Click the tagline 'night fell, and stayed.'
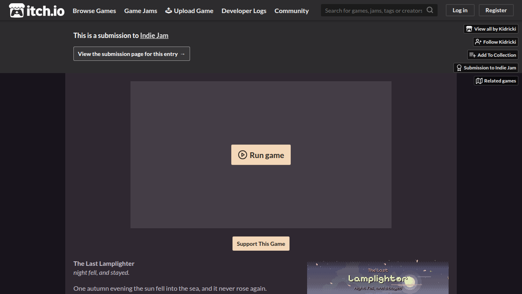522x294 pixels. pos(102,272)
